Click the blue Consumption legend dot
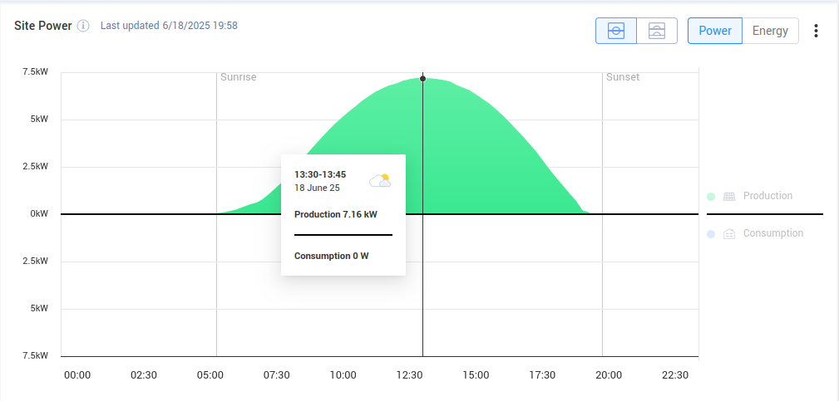Screen dimensions: 839x401 tap(711, 234)
